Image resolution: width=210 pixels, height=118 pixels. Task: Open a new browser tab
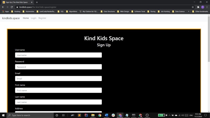click(x=37, y=2)
